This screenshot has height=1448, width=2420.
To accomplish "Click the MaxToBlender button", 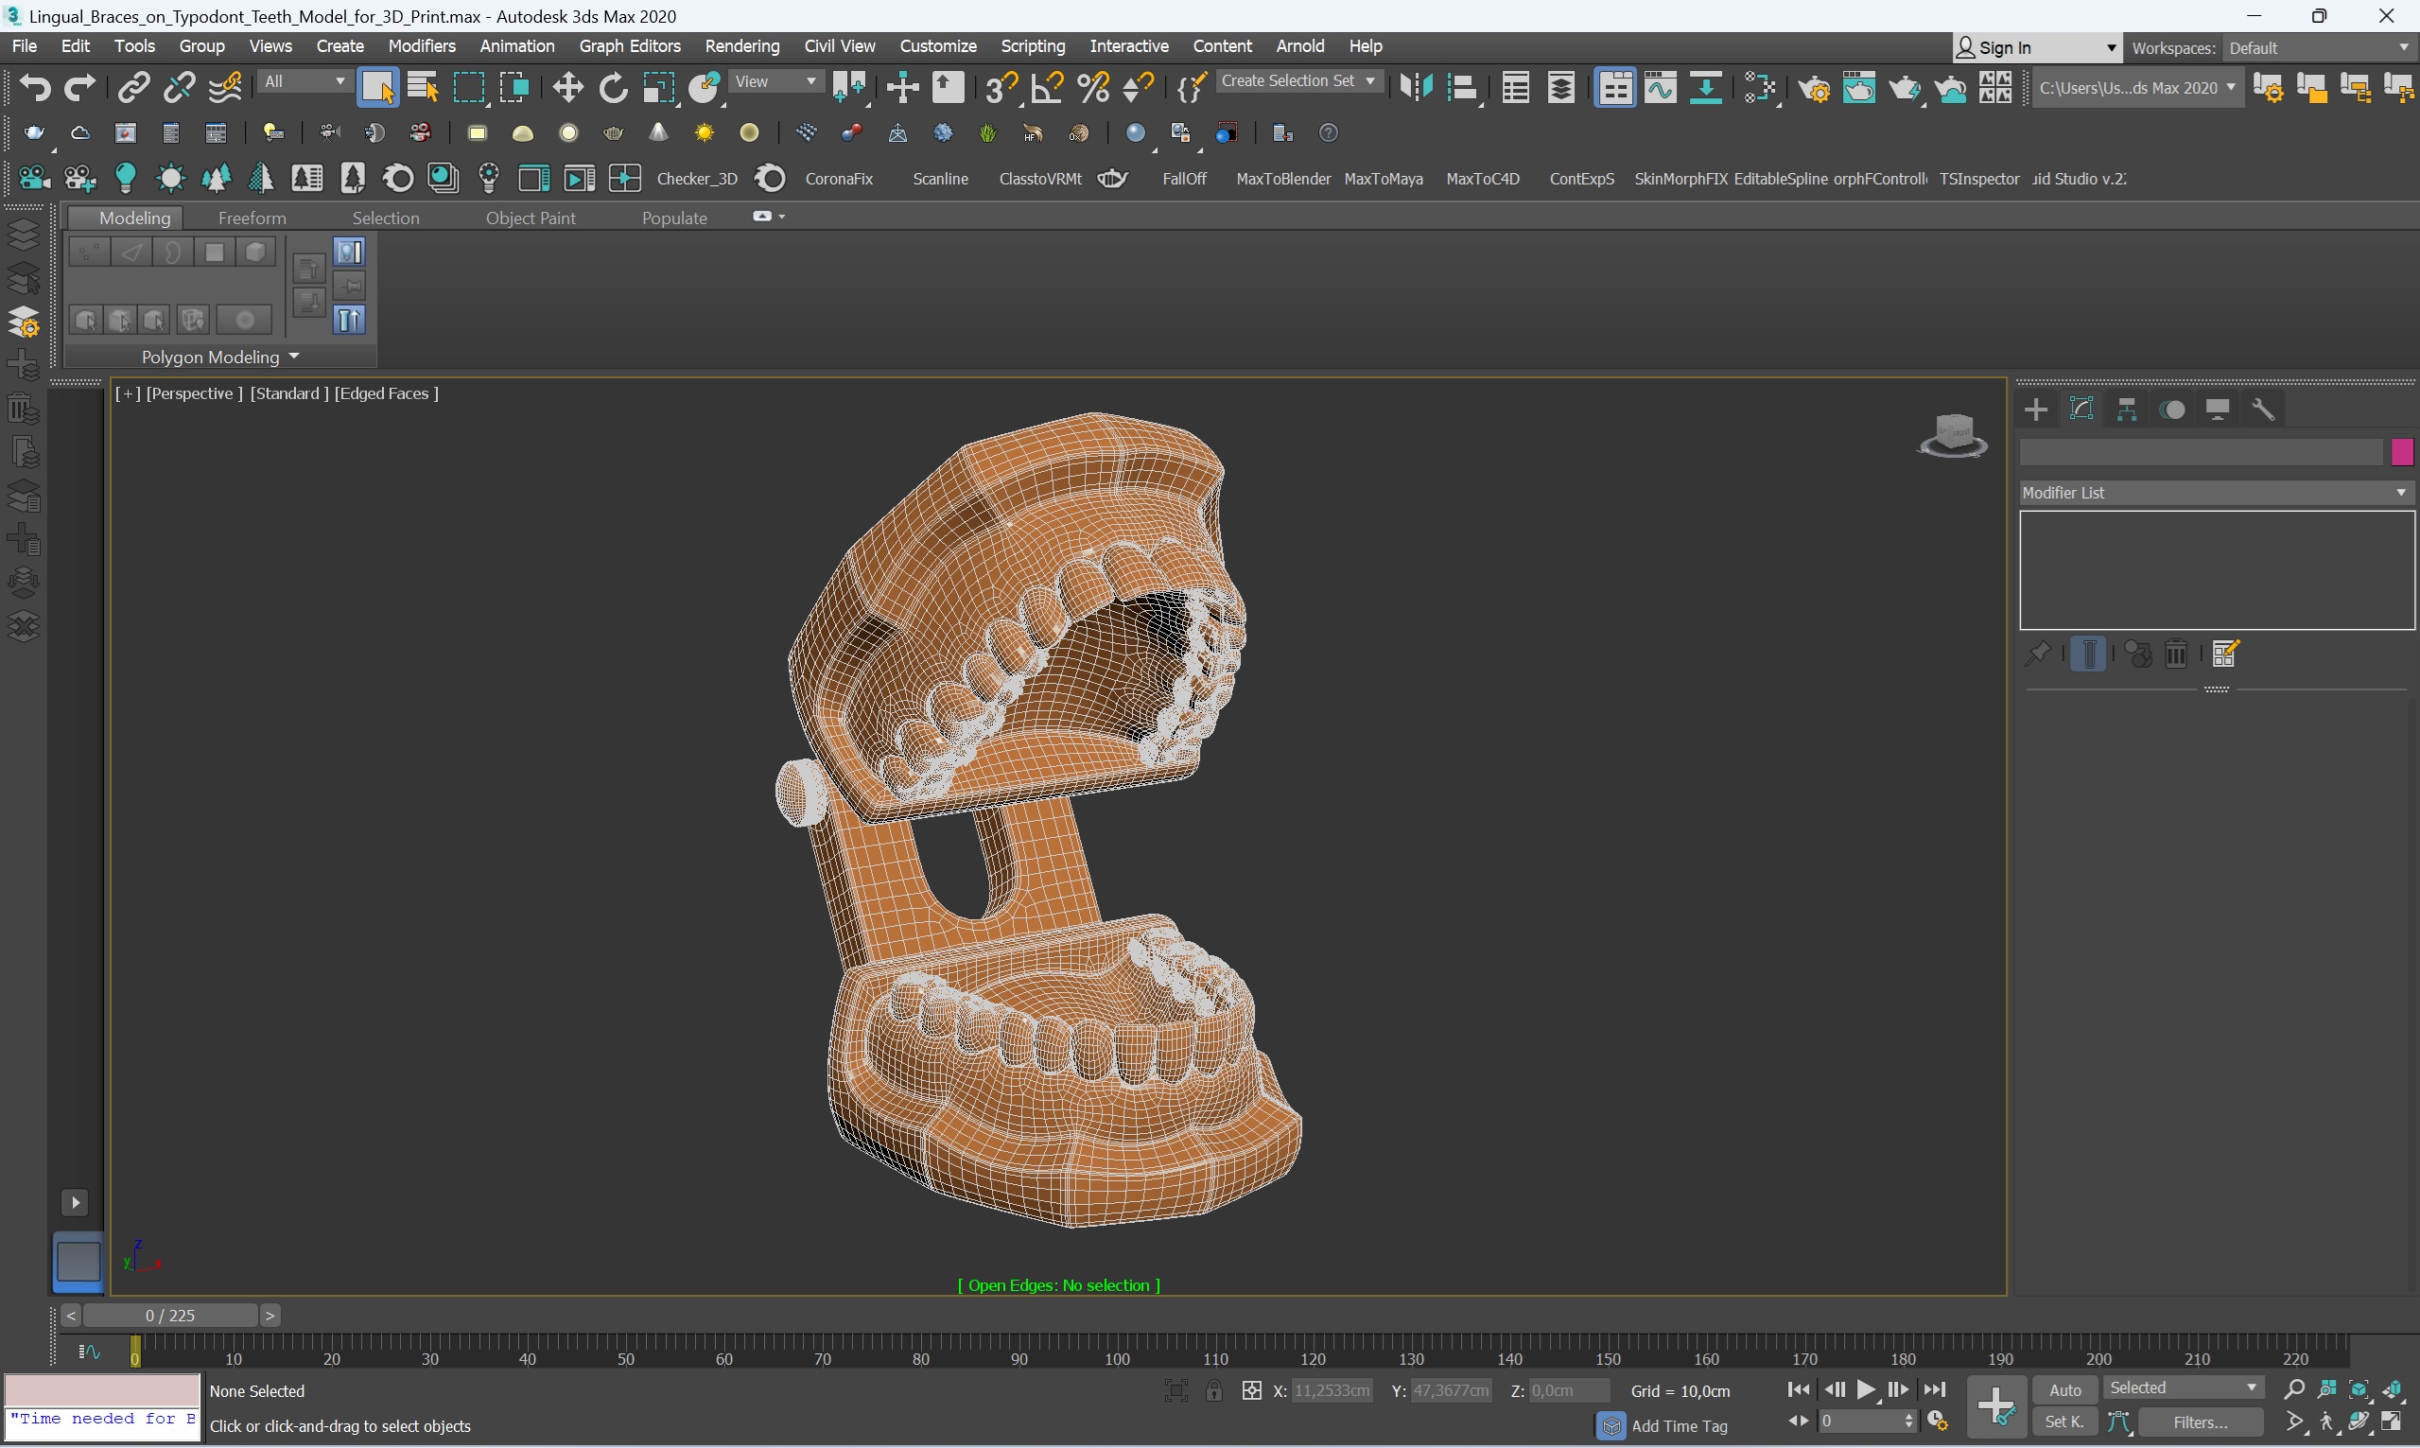I will point(1282,179).
